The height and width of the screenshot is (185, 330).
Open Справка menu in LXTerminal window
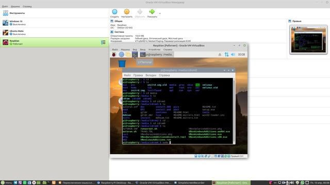[164, 75]
